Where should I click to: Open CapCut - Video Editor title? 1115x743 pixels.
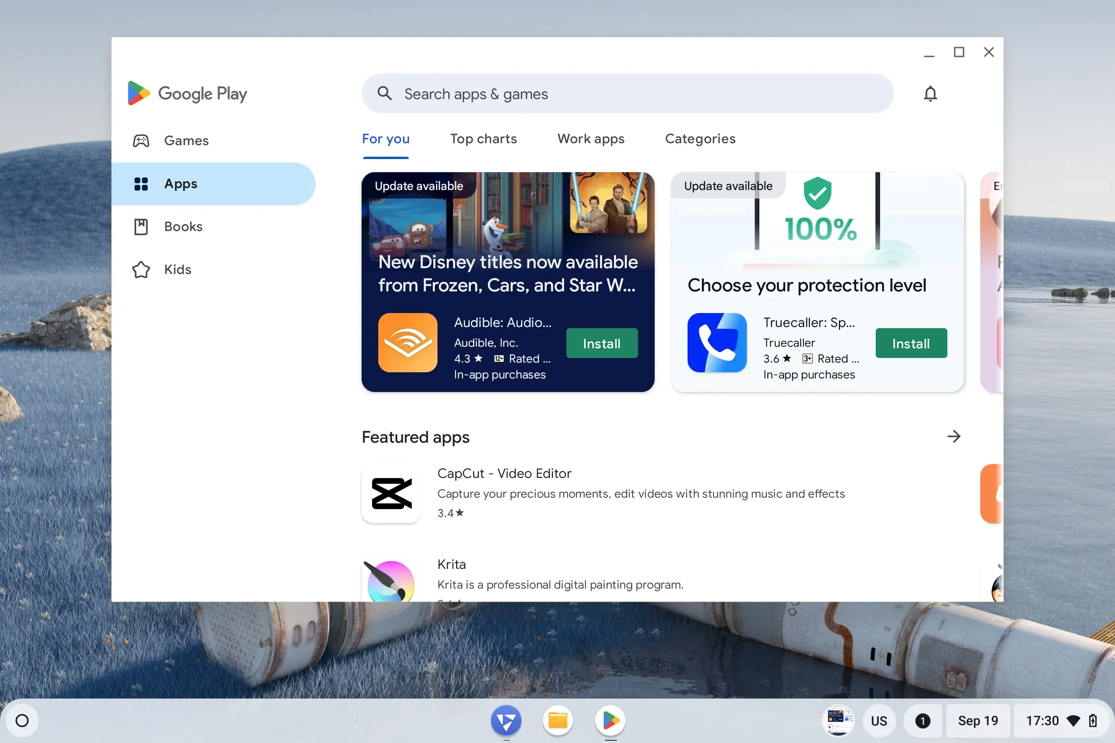point(504,473)
